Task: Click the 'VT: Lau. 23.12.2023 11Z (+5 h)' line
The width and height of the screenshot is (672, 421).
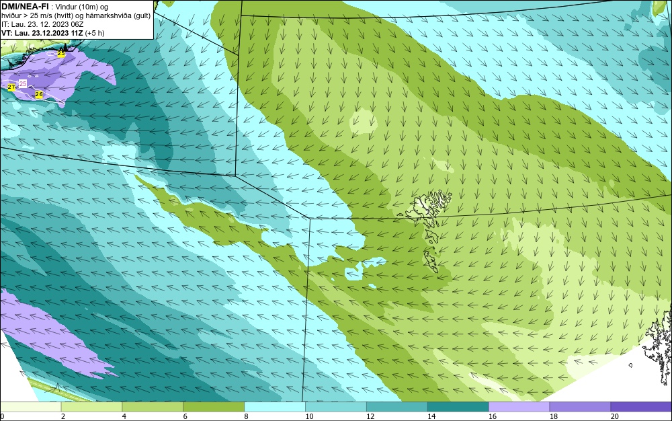Action: [x=52, y=33]
